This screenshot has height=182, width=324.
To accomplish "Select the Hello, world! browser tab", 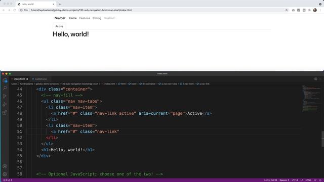I will pos(35,4).
